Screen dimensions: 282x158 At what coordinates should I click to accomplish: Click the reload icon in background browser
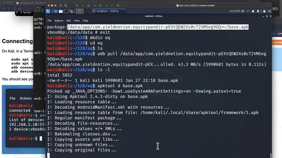pyautogui.click(x=15, y=8)
